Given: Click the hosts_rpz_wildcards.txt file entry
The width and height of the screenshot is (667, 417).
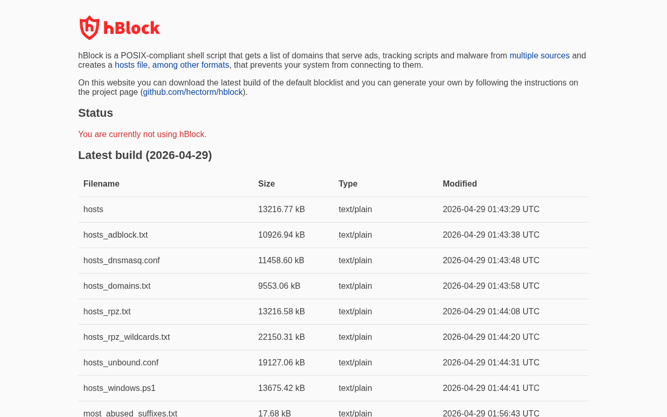Looking at the screenshot, I should coord(127,337).
